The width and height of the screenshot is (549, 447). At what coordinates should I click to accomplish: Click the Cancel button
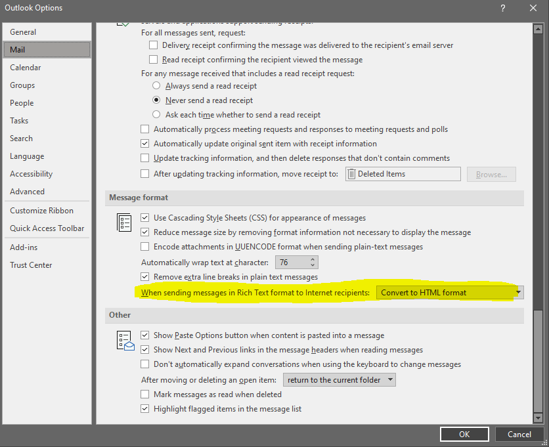(519, 435)
